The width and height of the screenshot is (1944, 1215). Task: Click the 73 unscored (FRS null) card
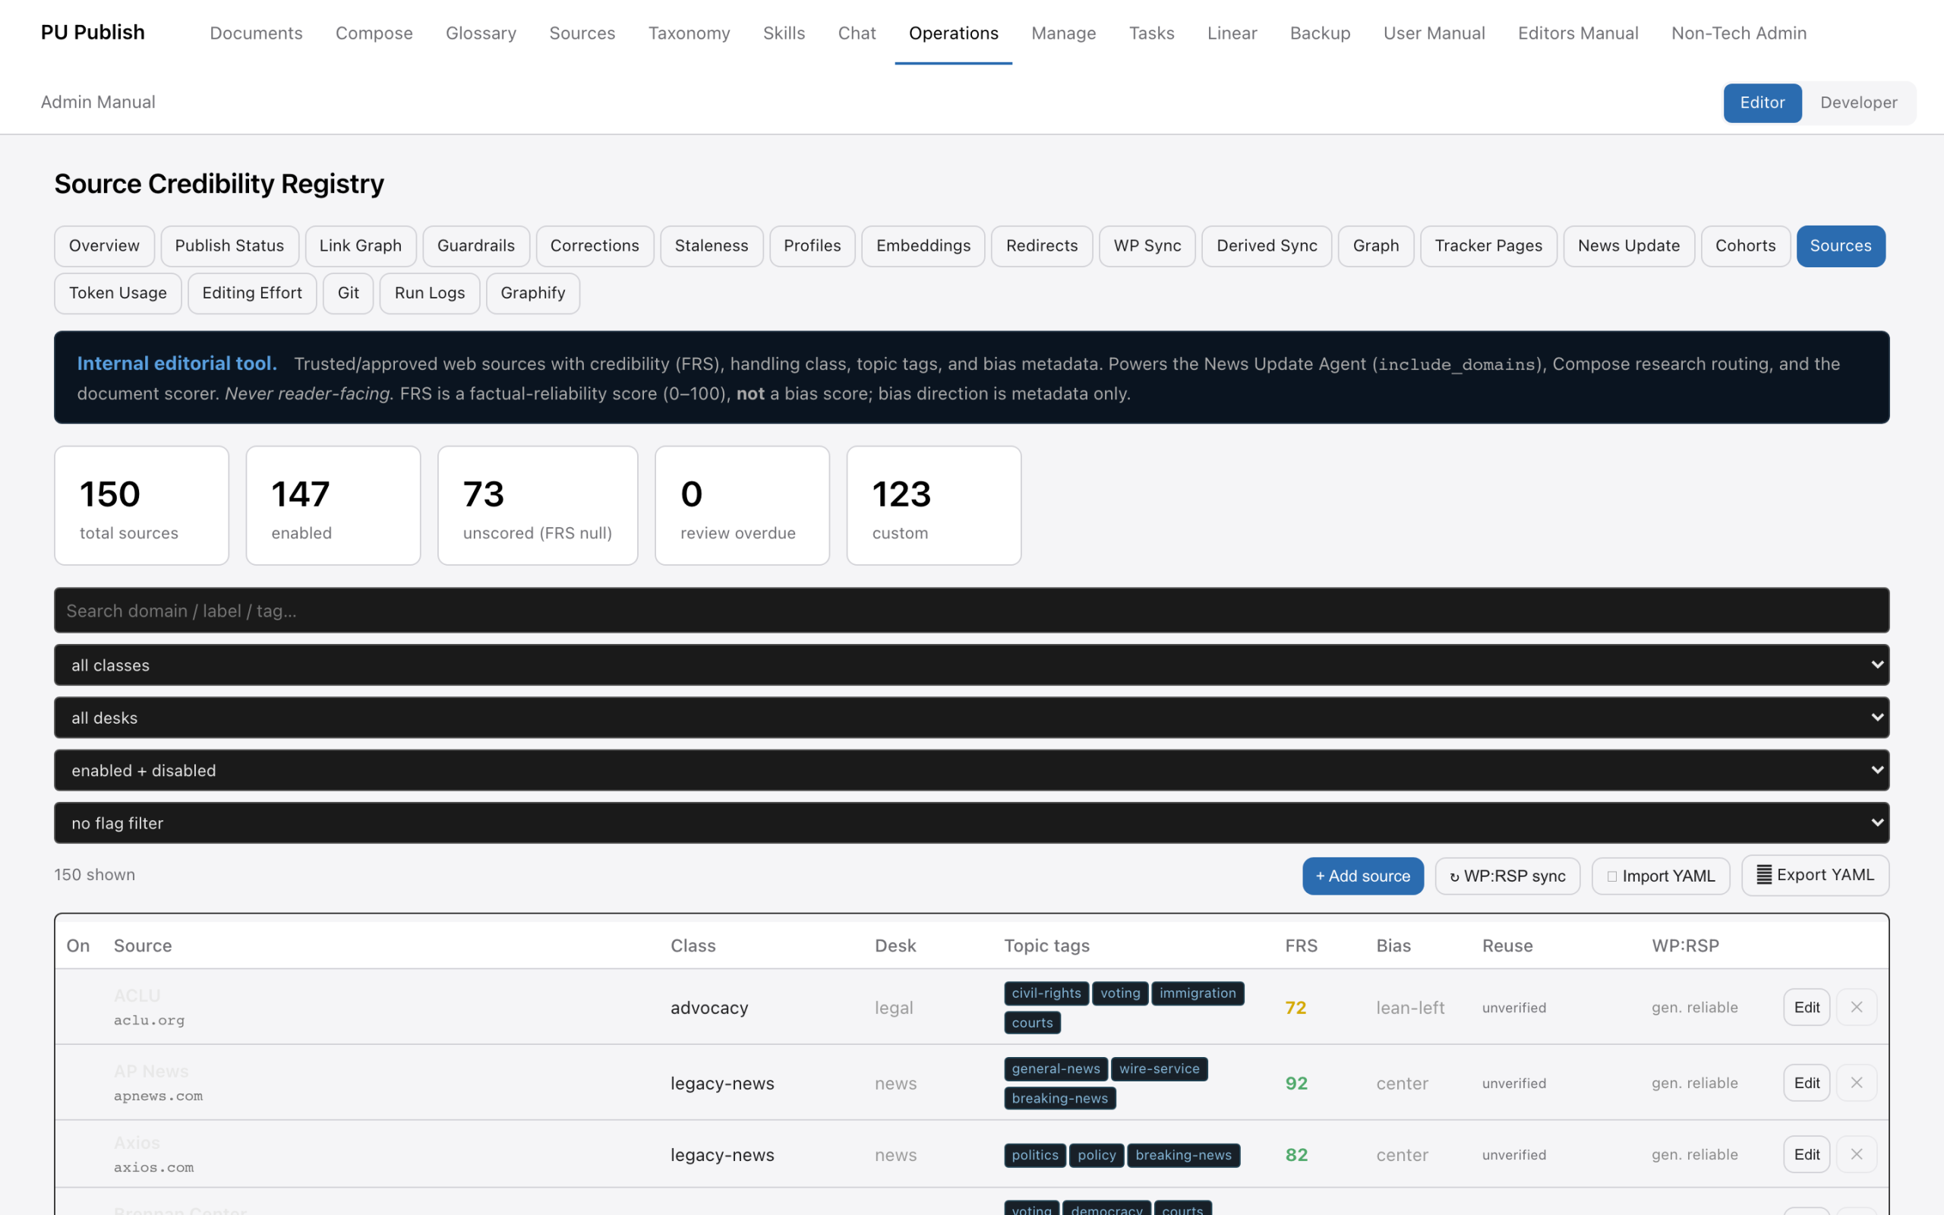(x=538, y=506)
